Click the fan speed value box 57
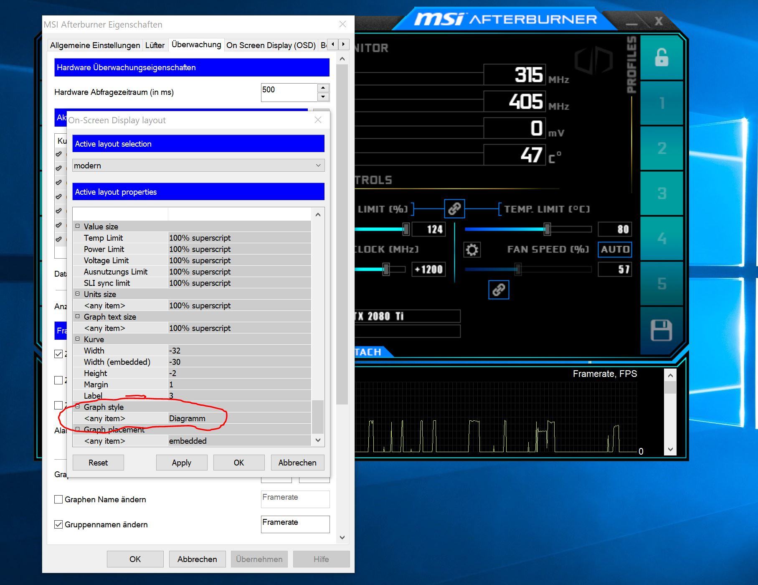758x585 pixels. [x=615, y=269]
